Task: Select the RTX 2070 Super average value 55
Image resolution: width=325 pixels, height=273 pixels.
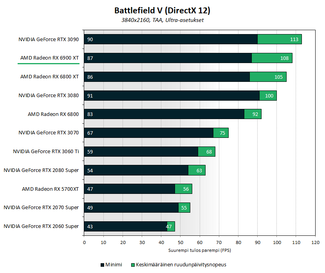Action: 184,208
